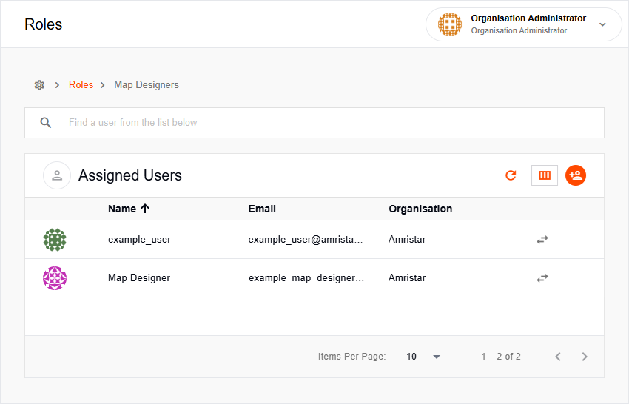The height and width of the screenshot is (404, 629).
Task: Sort by the Organisation column header
Action: [420, 209]
